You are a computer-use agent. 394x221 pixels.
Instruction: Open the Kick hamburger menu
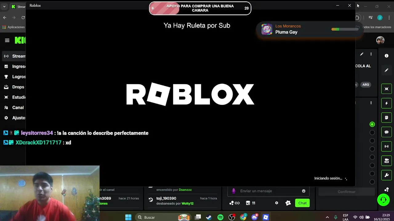pyautogui.click(x=7, y=40)
